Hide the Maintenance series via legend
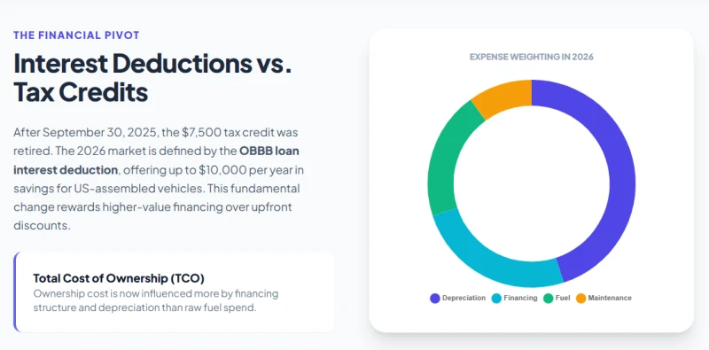Viewport: 709px width, 350px height. tap(604, 298)
